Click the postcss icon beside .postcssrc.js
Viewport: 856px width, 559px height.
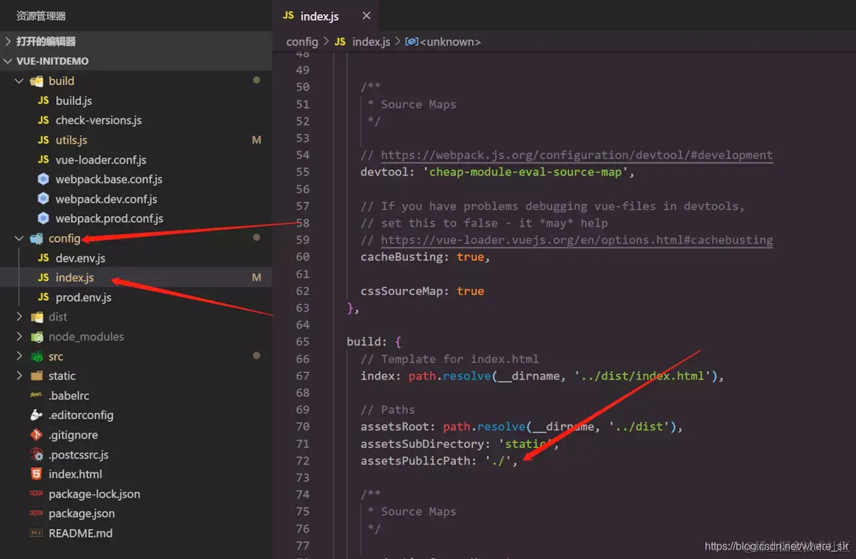[37, 455]
